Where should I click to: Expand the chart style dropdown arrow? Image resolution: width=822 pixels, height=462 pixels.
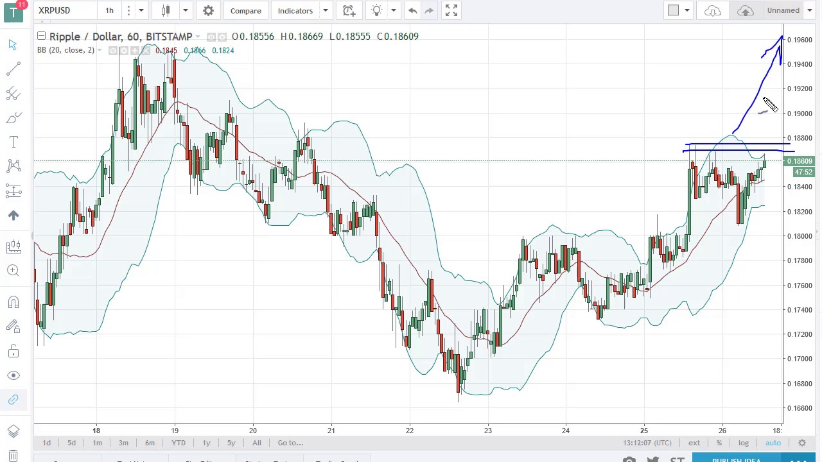(x=185, y=10)
